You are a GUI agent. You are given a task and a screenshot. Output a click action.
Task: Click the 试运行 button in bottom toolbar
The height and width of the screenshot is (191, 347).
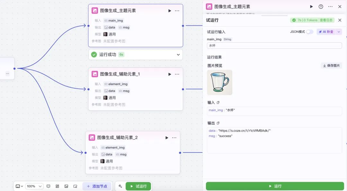pyautogui.click(x=138, y=187)
